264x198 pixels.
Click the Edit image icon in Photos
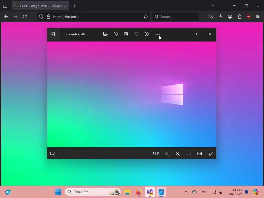[x=105, y=34]
